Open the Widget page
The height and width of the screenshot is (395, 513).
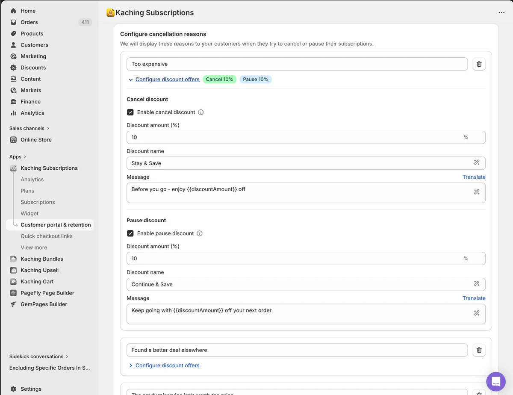(x=29, y=213)
